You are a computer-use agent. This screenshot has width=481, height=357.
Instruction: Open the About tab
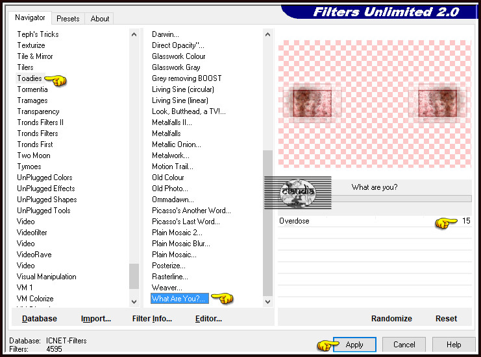tap(99, 19)
